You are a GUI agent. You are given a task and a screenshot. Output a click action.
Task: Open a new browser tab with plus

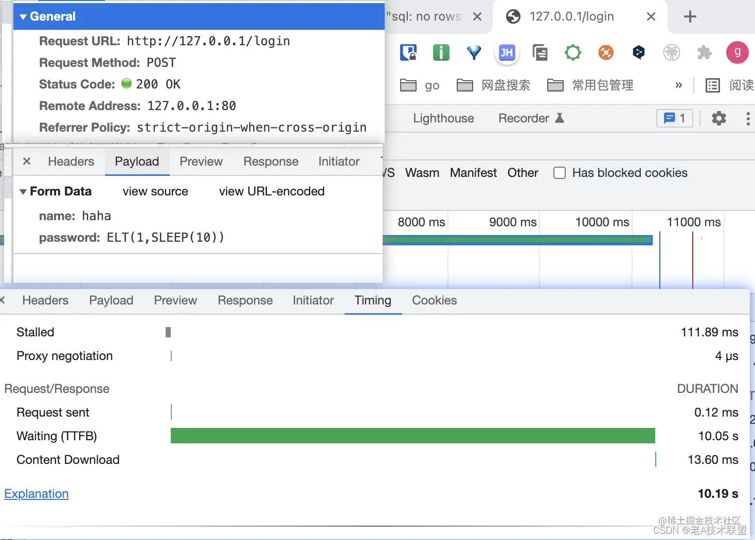click(x=690, y=17)
